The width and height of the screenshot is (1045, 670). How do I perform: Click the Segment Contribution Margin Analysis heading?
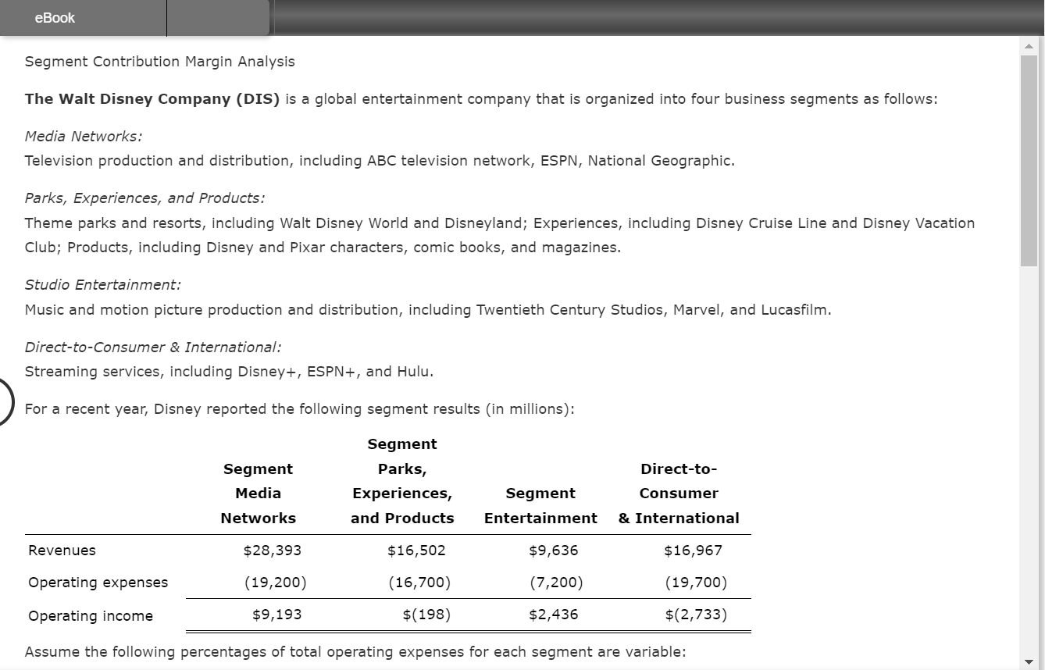click(x=160, y=62)
